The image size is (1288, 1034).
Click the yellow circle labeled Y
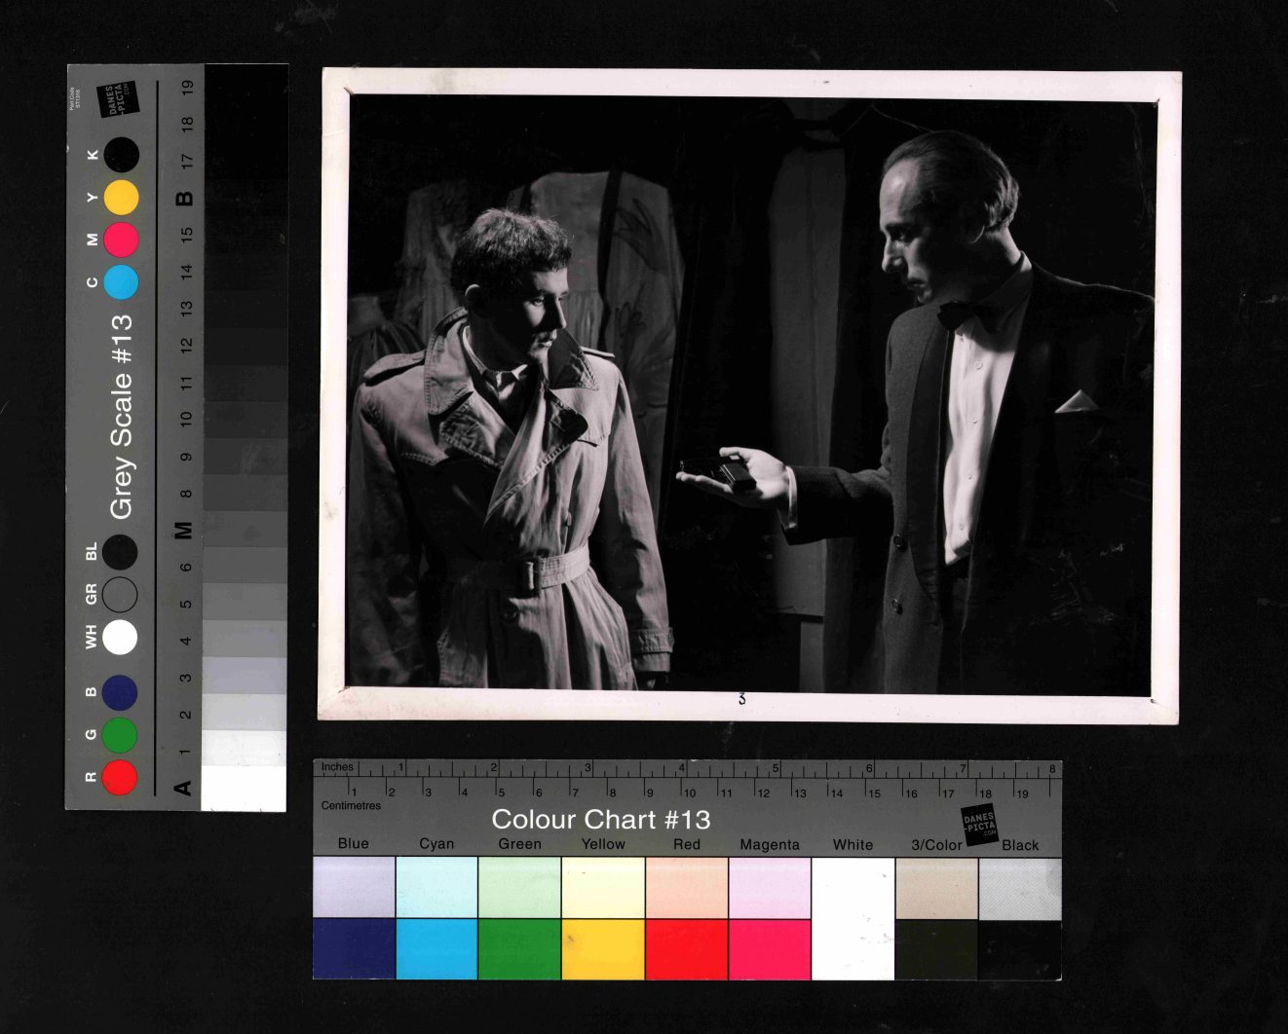tap(121, 198)
